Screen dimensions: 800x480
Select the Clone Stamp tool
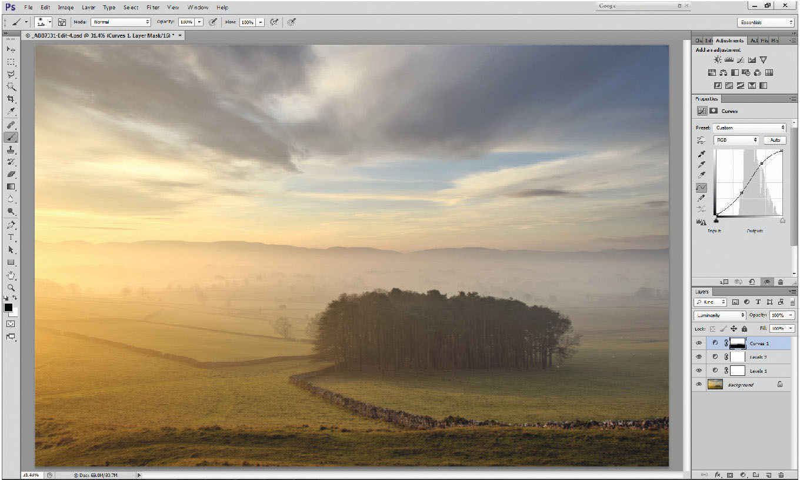(x=11, y=149)
